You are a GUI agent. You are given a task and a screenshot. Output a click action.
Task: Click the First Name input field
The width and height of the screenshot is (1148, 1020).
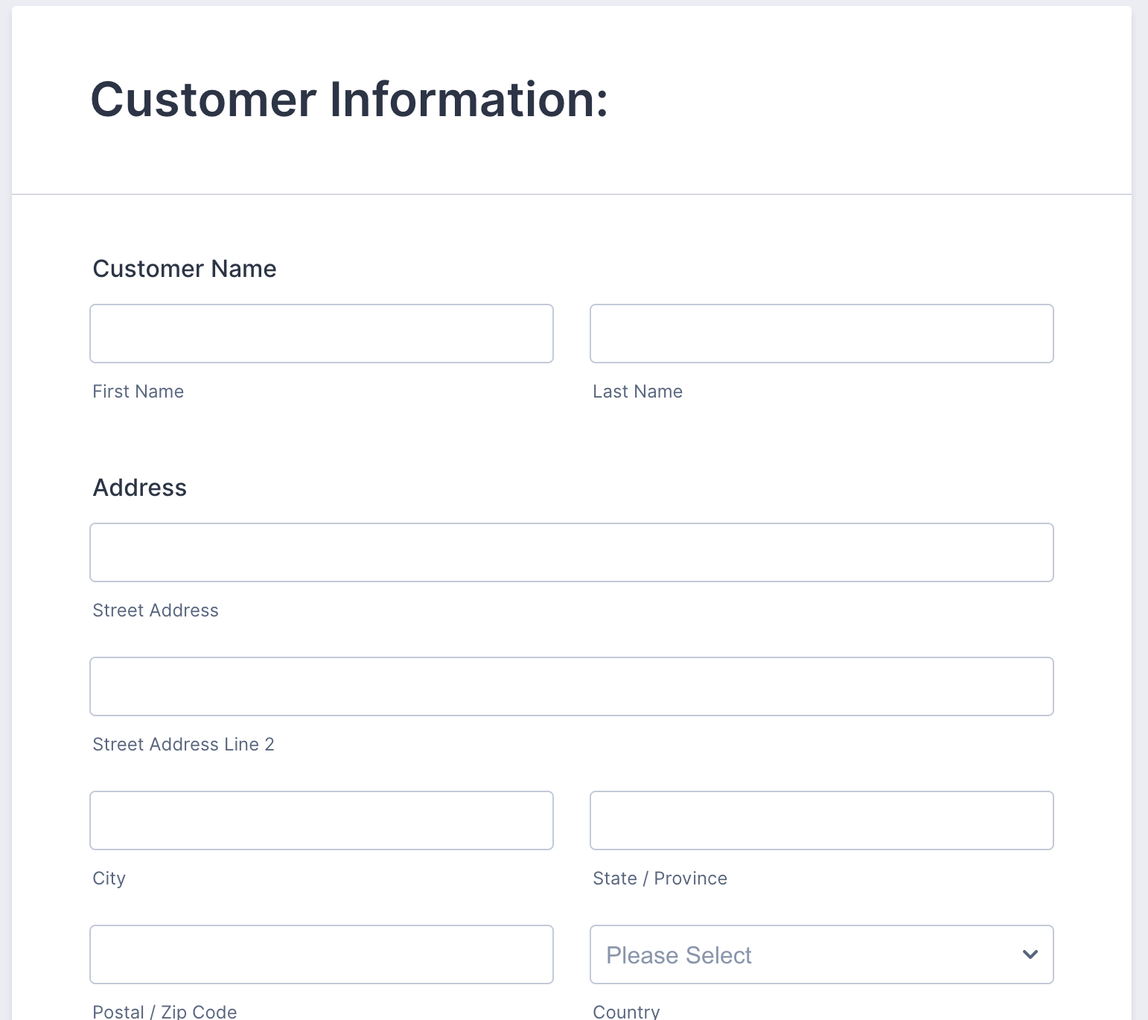coord(321,334)
